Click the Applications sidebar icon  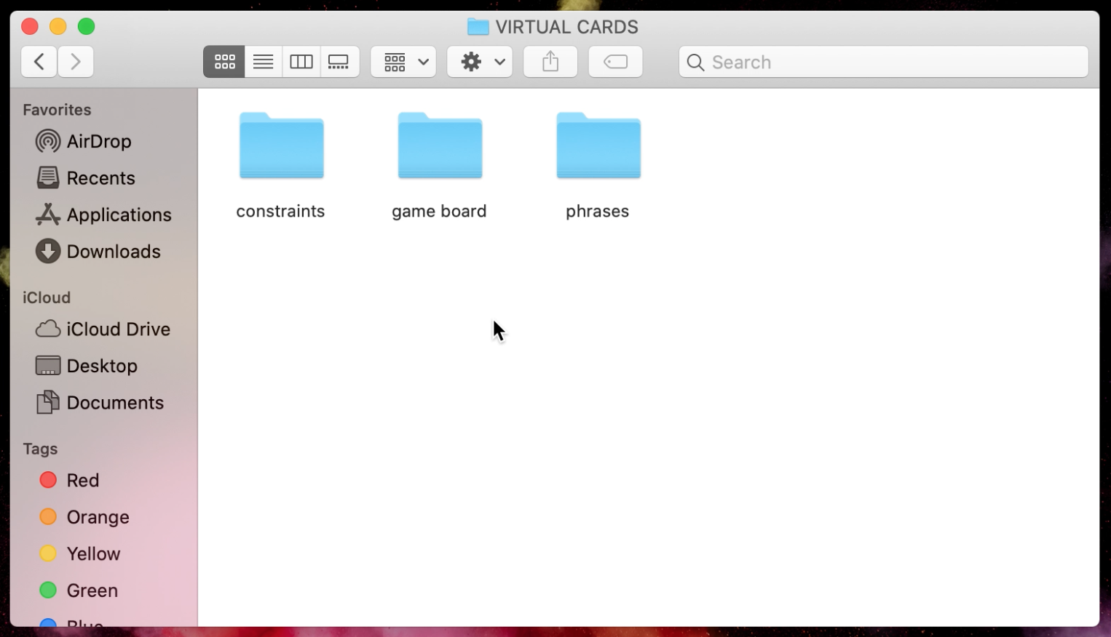[x=48, y=215]
